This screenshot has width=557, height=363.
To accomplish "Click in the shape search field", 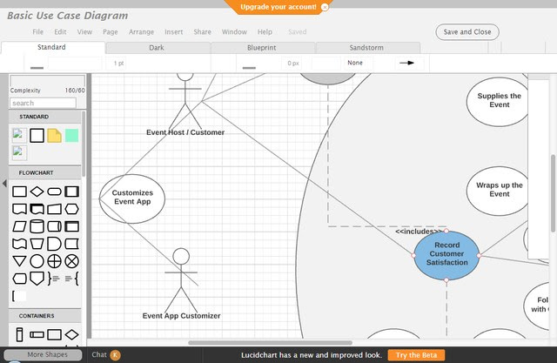I will click(43, 104).
